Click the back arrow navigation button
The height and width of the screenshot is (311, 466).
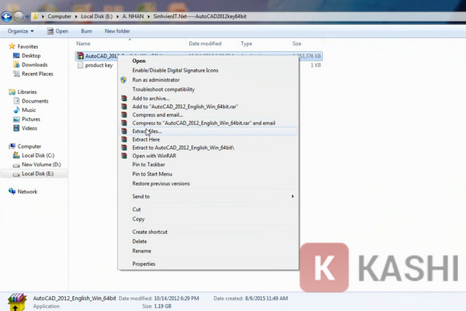click(x=7, y=16)
